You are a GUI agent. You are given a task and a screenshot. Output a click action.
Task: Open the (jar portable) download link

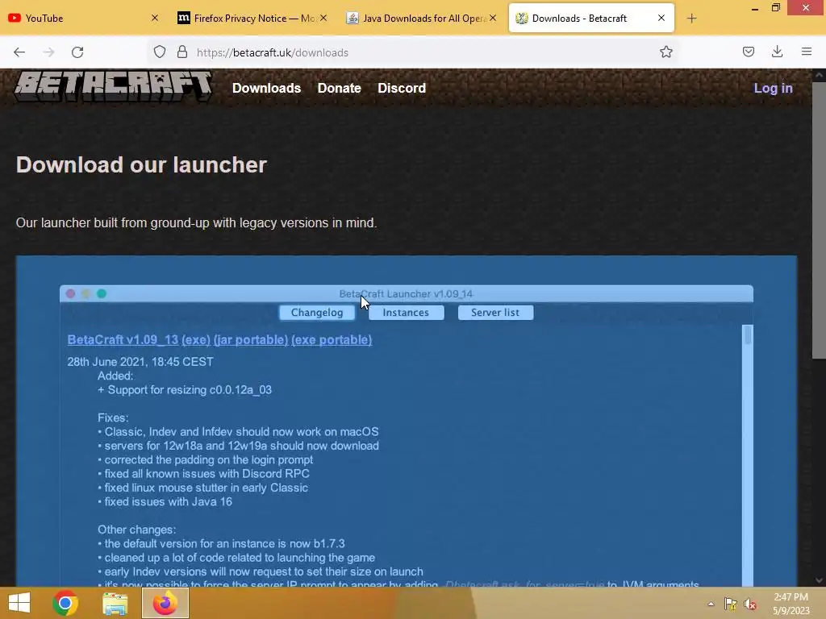click(x=251, y=339)
